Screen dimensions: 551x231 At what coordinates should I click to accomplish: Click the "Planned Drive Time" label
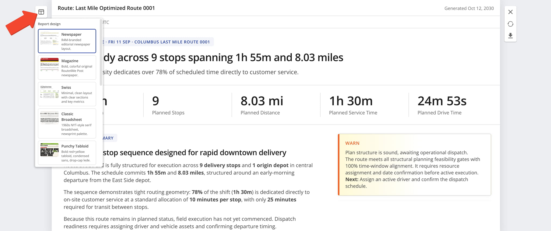(x=439, y=113)
